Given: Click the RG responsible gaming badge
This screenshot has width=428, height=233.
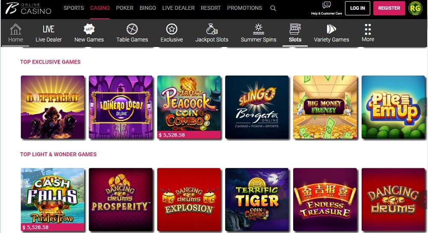Looking at the screenshot, I should (x=415, y=8).
